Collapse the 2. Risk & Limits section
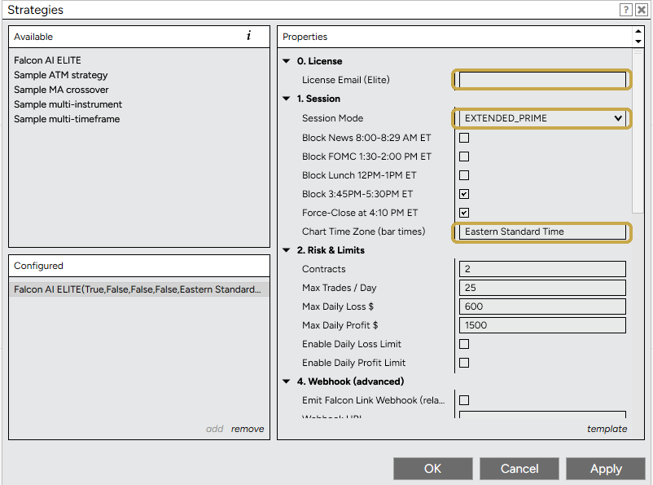 (286, 250)
